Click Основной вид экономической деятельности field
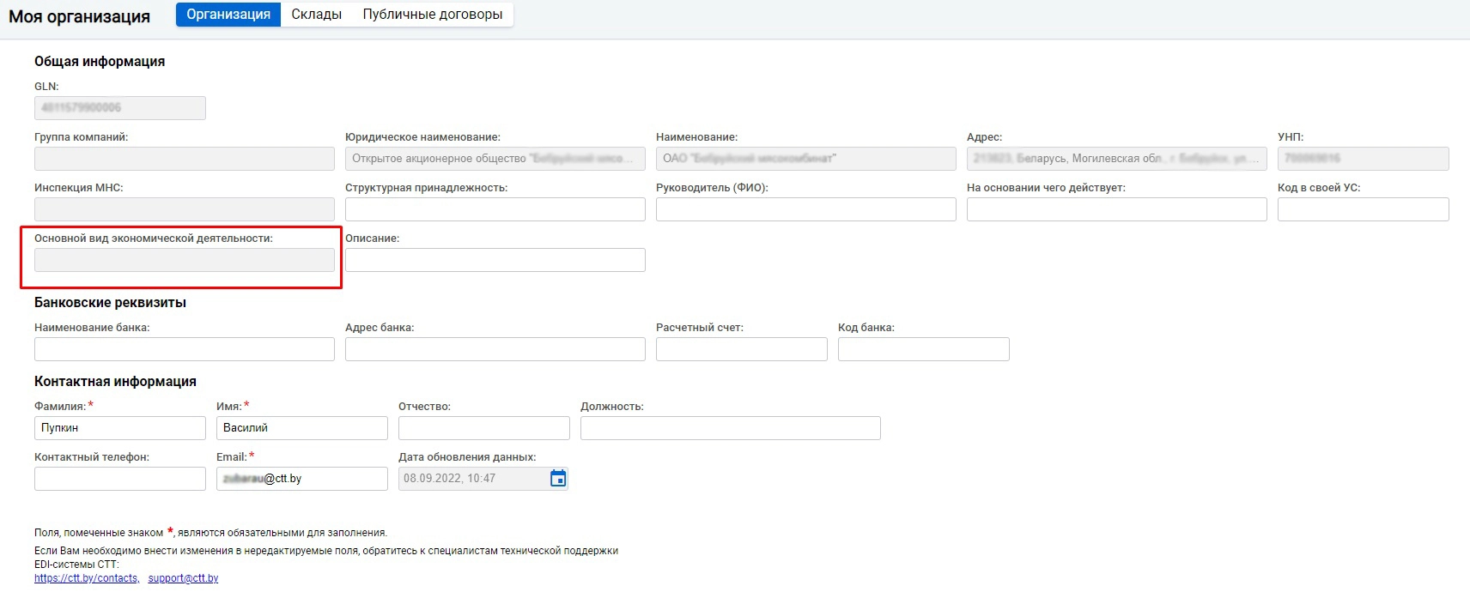Image resolution: width=1470 pixels, height=604 pixels. [185, 260]
